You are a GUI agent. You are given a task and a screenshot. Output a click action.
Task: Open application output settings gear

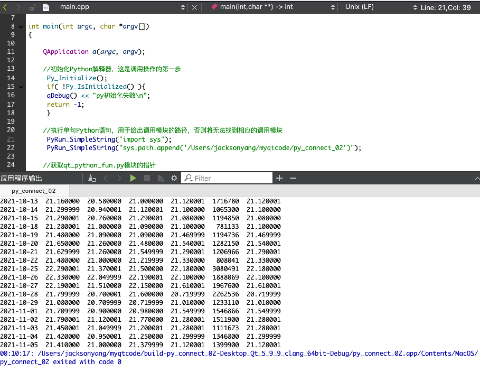point(174,178)
